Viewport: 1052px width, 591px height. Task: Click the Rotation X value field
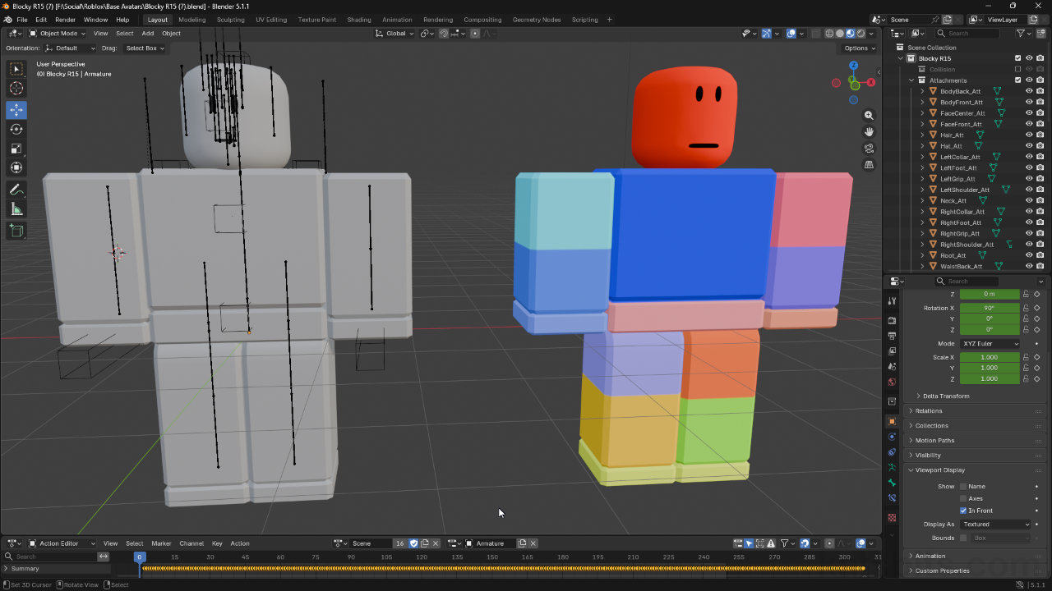tap(990, 308)
